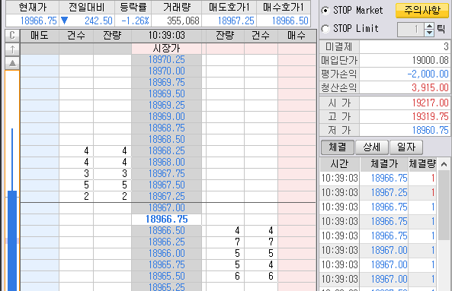The image size is (452, 291).
Task: Click the tick count input field
Action: click(411, 30)
